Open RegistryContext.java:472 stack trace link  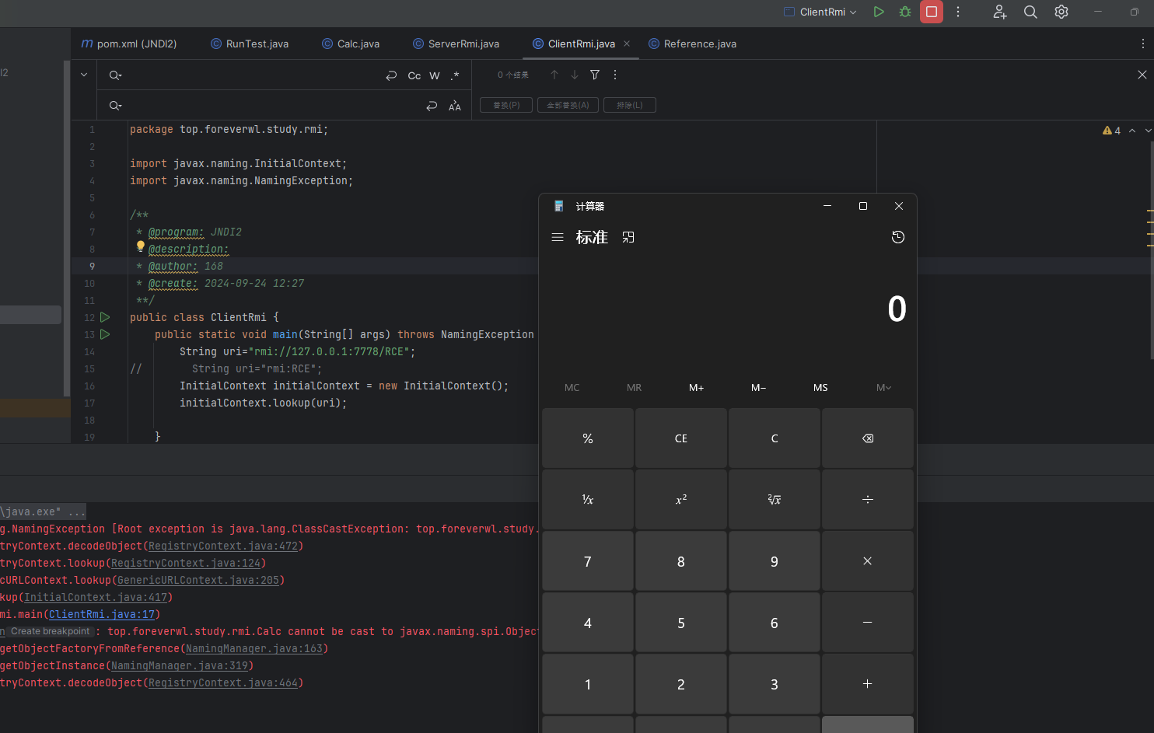(x=223, y=546)
